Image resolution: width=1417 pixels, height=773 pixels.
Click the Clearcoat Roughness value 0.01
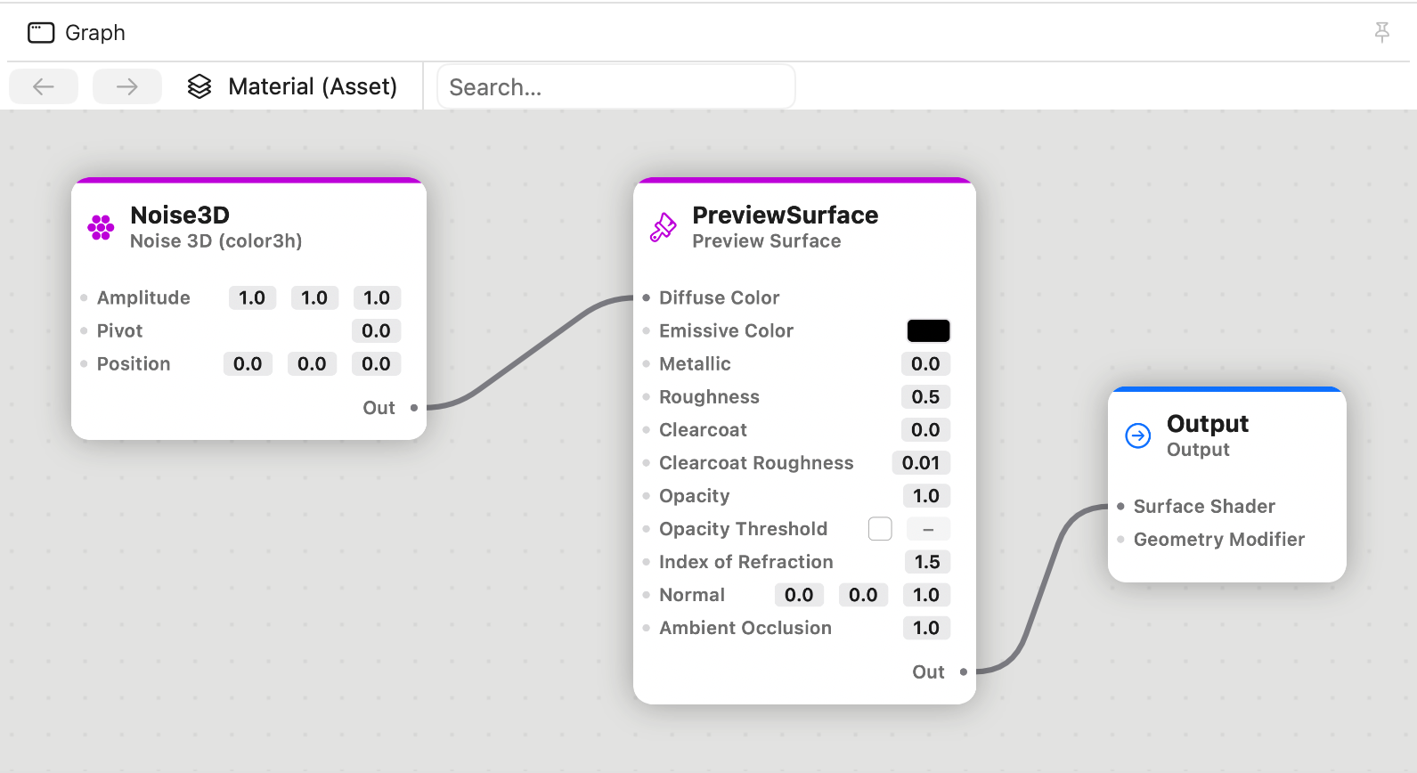(x=921, y=462)
